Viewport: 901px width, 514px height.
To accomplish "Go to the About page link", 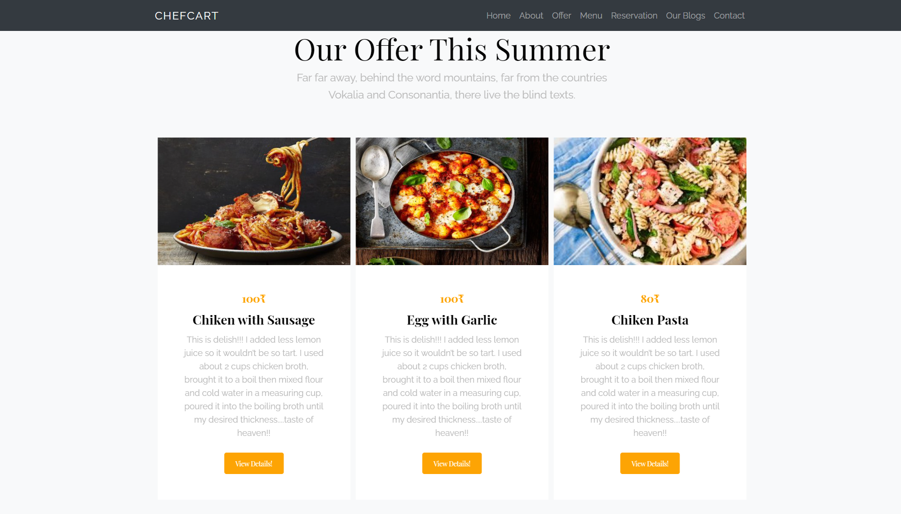I will point(531,16).
